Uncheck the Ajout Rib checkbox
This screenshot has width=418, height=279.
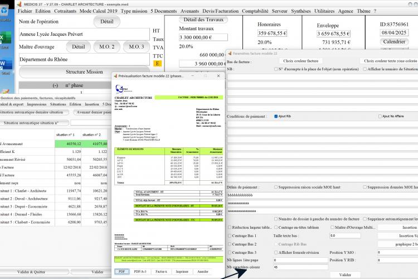point(276,117)
